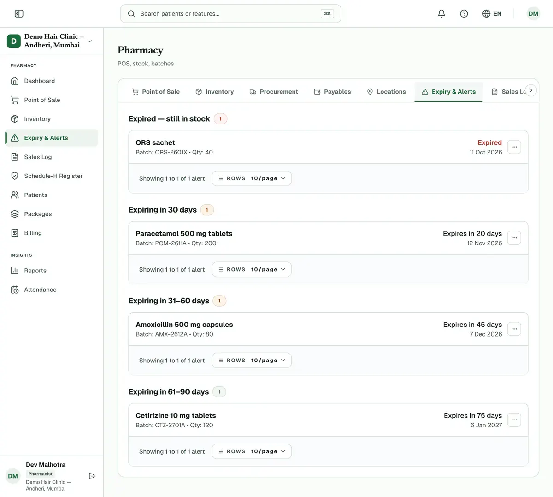Open the help question mark icon
Viewport: 553px width, 497px height.
click(464, 14)
